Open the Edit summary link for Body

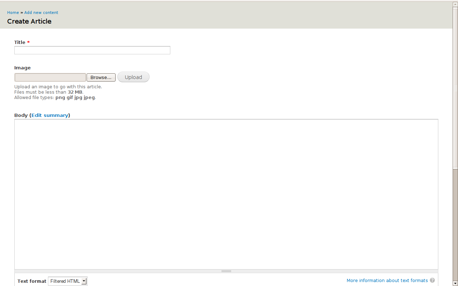[50, 115]
